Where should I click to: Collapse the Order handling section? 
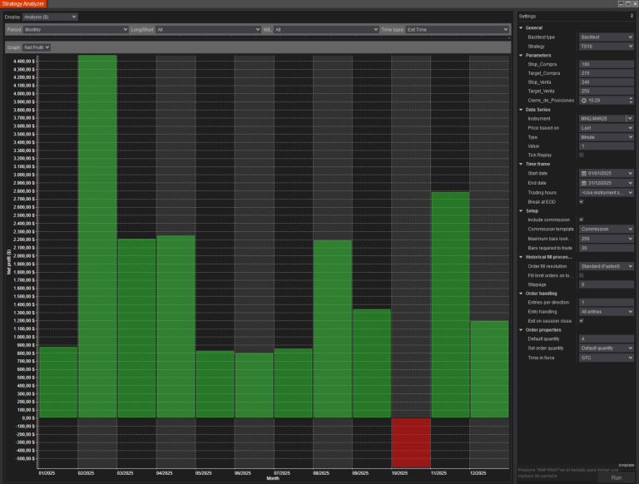tap(521, 293)
